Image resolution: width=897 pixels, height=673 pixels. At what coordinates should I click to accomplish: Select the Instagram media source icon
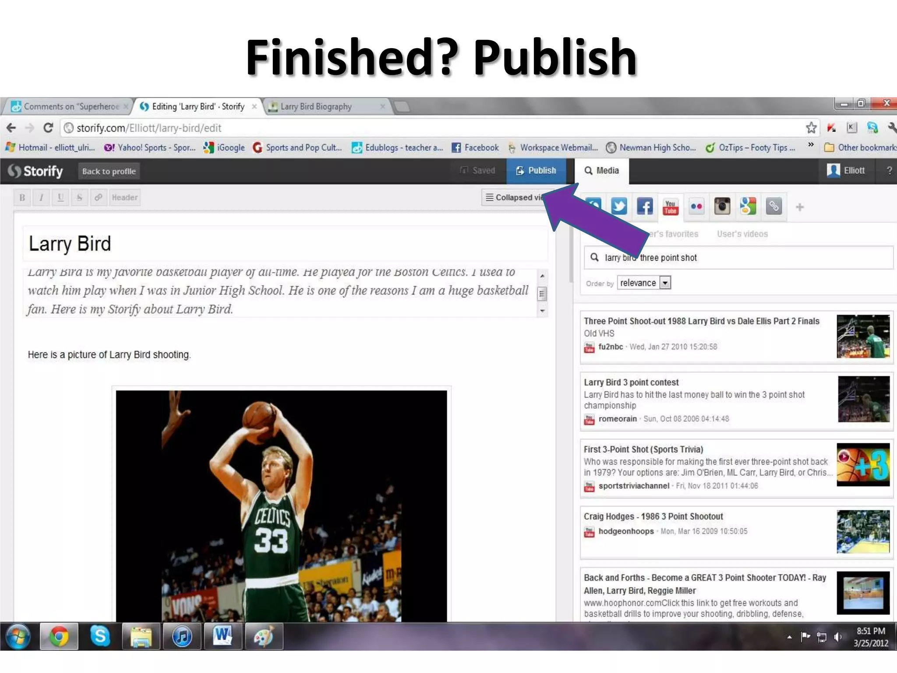coord(722,206)
